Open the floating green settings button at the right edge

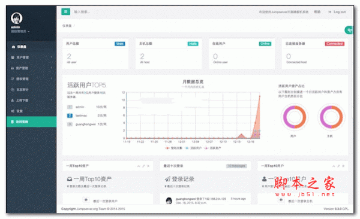[x=349, y=30]
